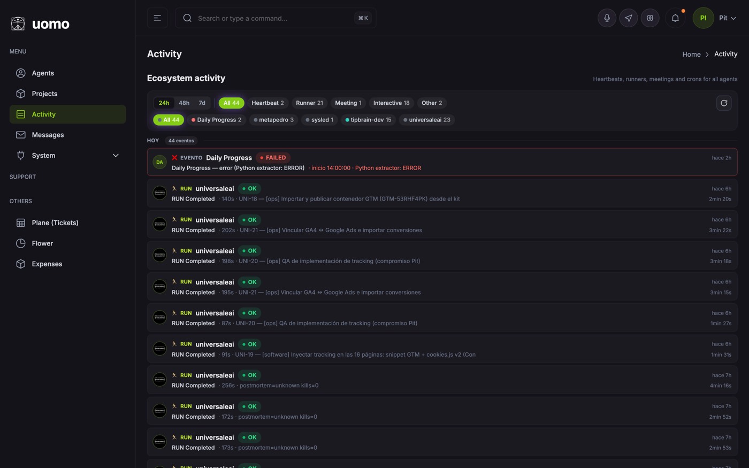Click '87s · UNI-20' run description

coord(319,324)
